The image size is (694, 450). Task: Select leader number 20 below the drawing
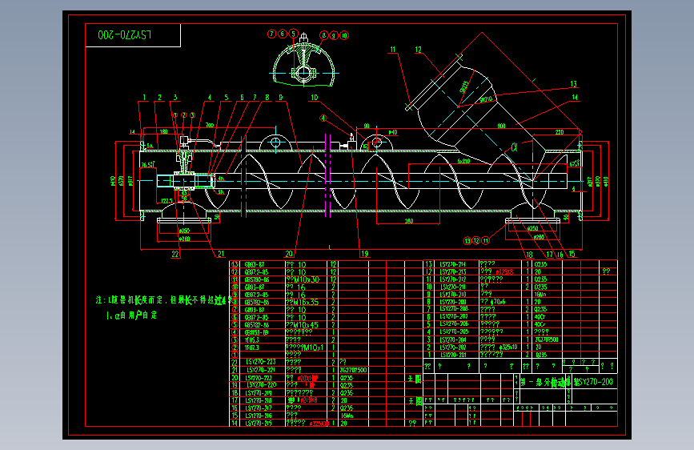point(289,254)
